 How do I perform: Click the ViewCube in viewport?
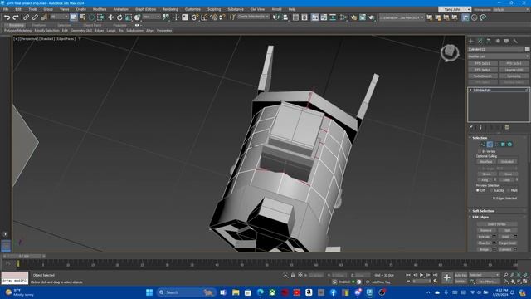pyautogui.click(x=450, y=52)
